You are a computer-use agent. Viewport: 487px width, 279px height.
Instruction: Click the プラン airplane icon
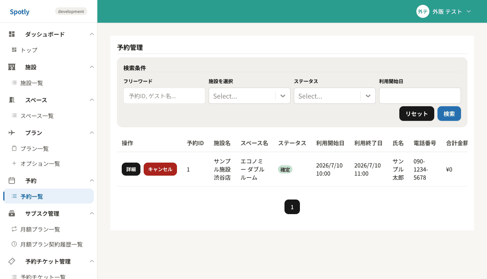pos(12,133)
